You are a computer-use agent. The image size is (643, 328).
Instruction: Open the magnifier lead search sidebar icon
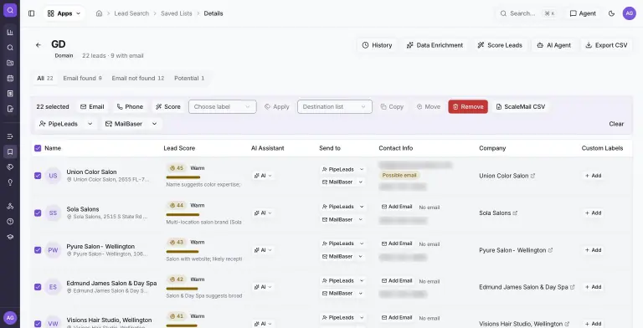pos(10,48)
